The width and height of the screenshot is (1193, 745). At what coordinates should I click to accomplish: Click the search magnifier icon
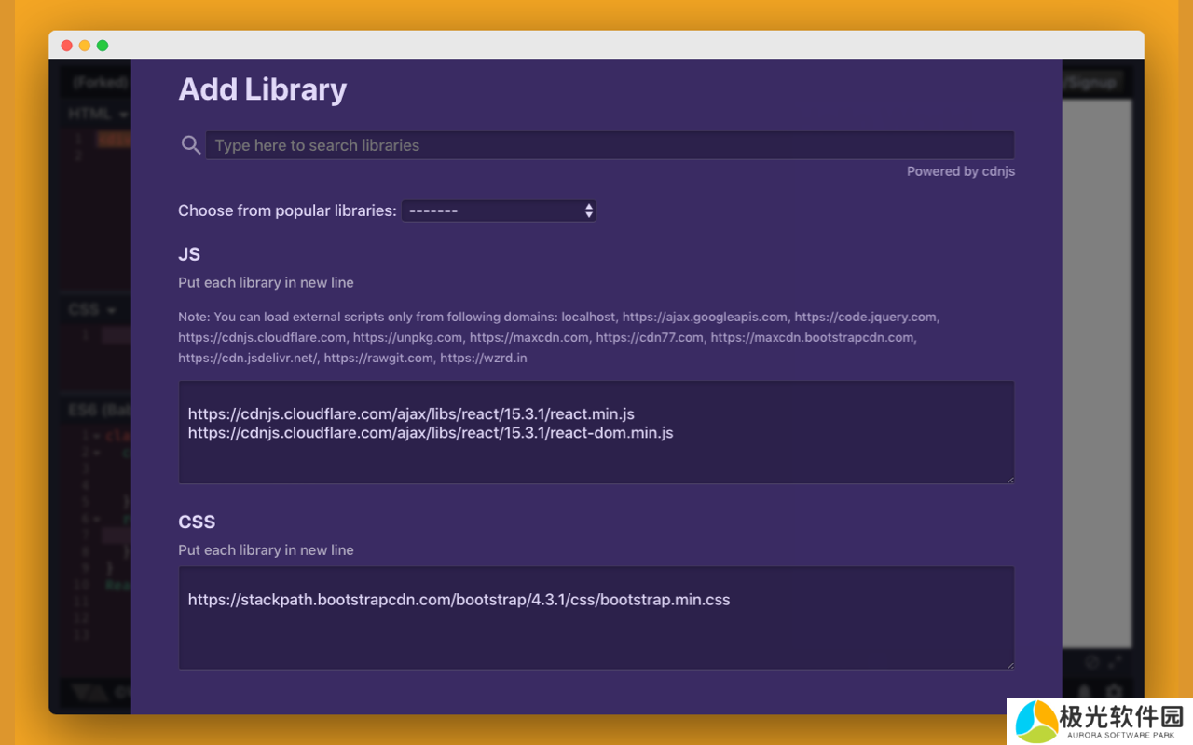tap(191, 145)
